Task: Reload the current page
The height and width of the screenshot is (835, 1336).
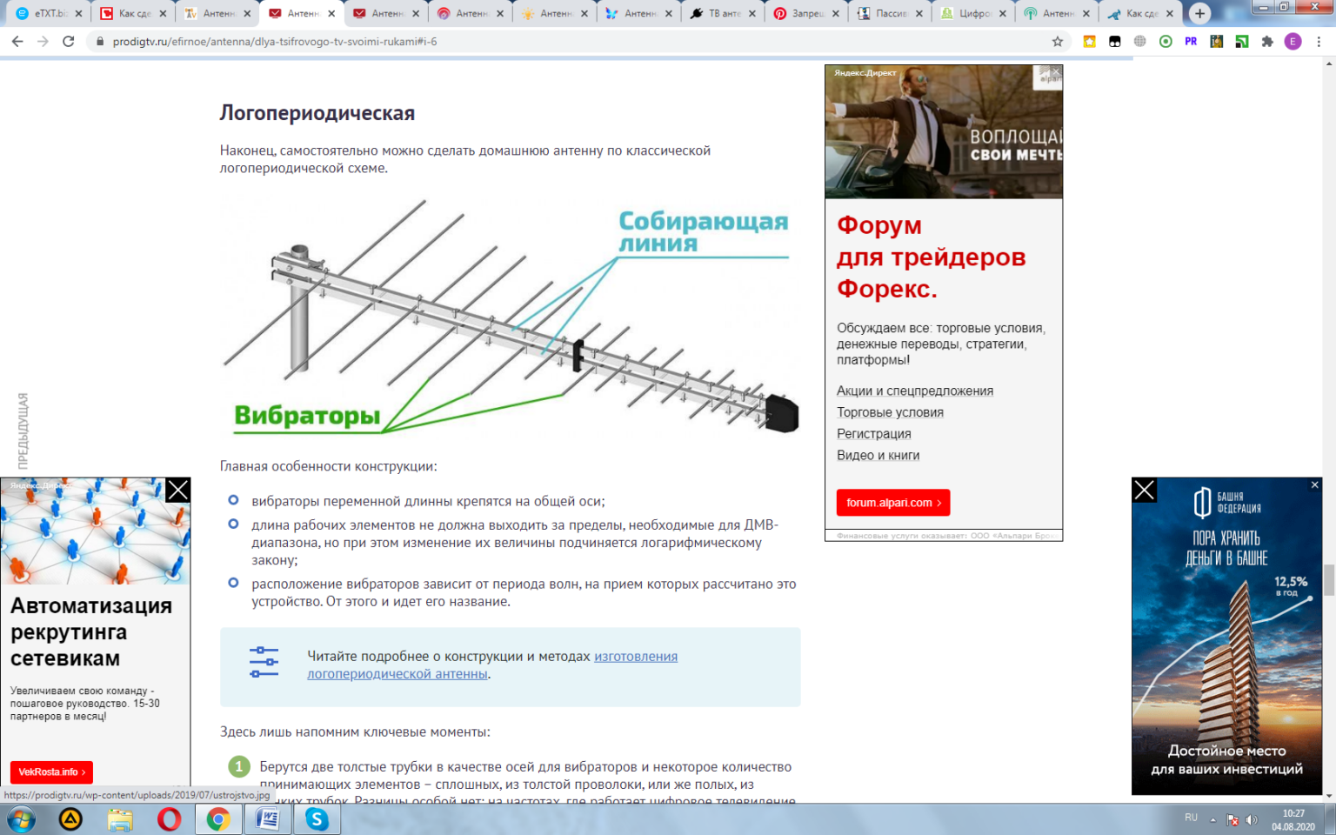Action: point(69,41)
